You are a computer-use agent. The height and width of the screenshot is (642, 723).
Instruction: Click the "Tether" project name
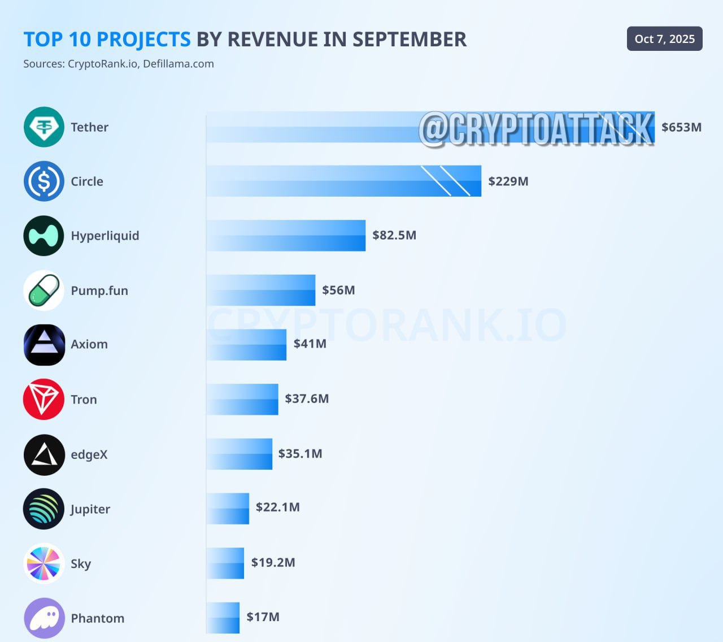click(x=89, y=127)
